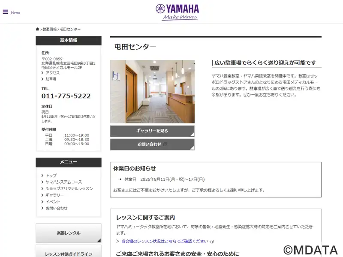Image resolution: width=343 pixels, height=257 pixels.
Task: Open 当会場のレッスン状況はこちらでご確認ください link
Action: click(165, 241)
